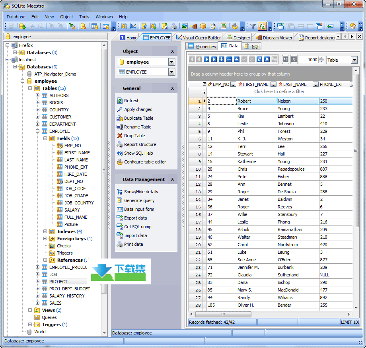Refresh data using navigator refresh icon
This screenshot has width=366, height=348.
click(259, 59)
